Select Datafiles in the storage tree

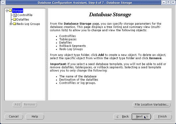(23, 19)
